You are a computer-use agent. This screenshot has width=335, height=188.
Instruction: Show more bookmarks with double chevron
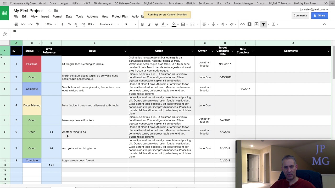point(326,3)
